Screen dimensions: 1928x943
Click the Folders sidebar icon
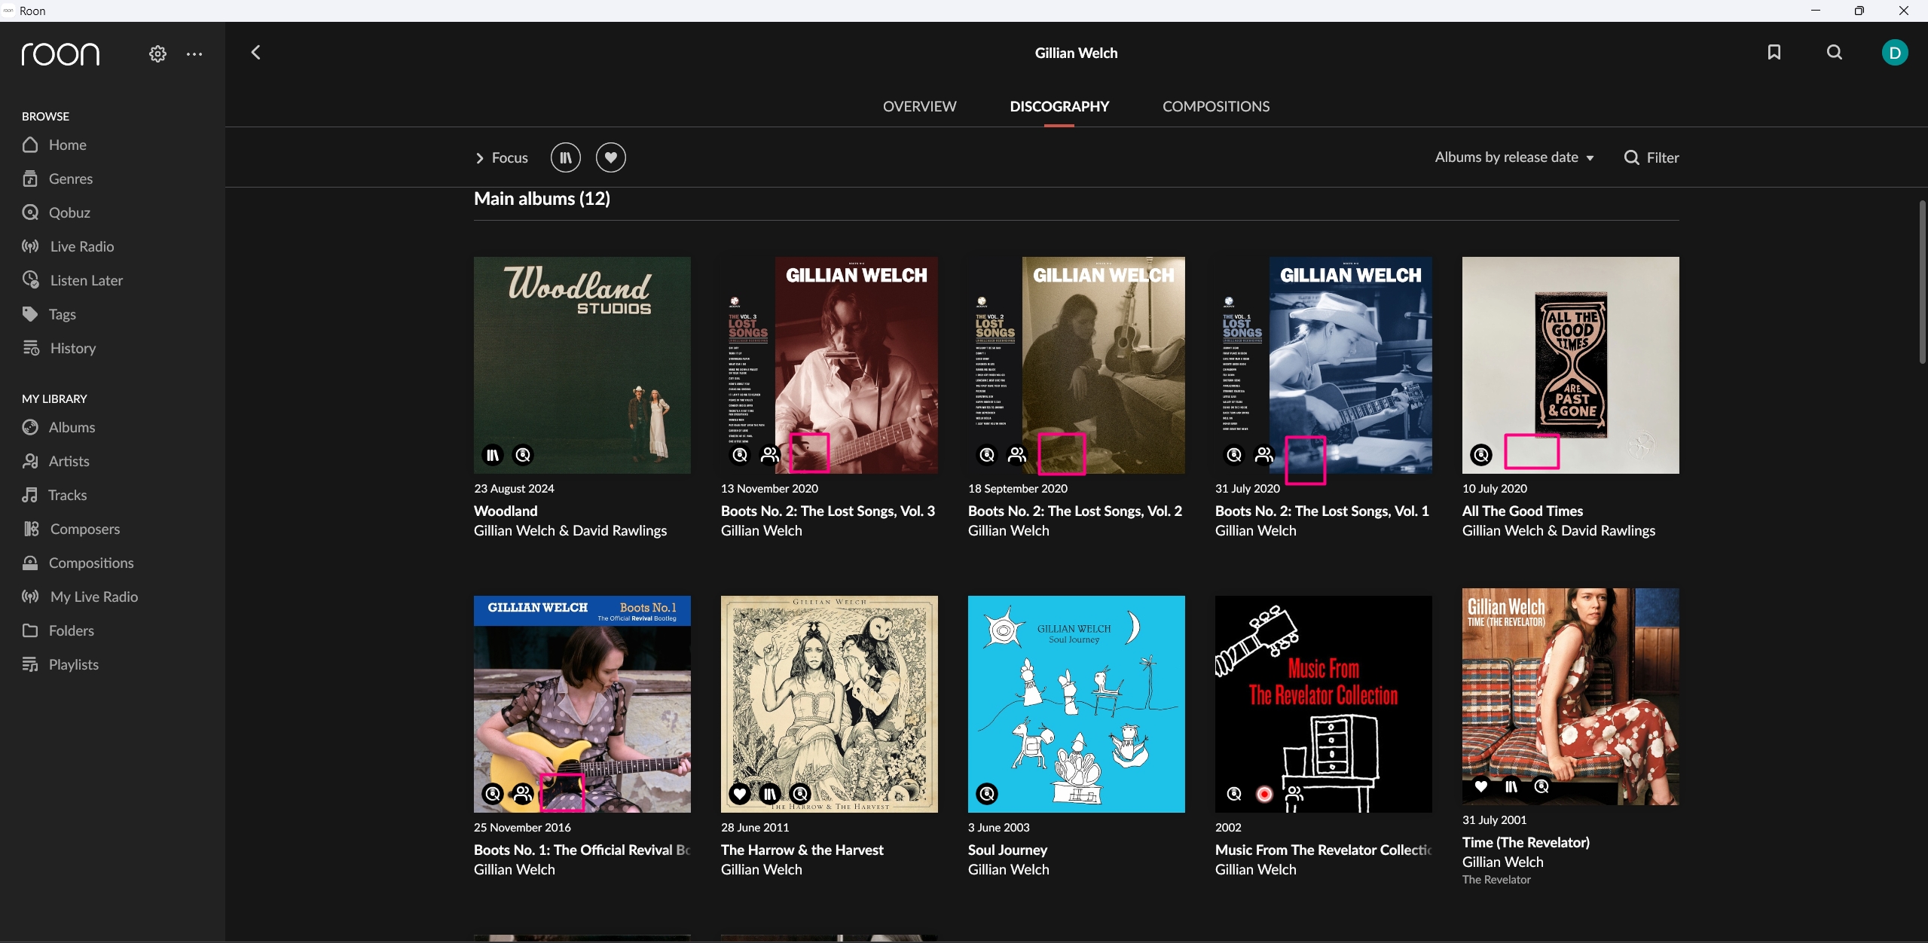tap(30, 630)
